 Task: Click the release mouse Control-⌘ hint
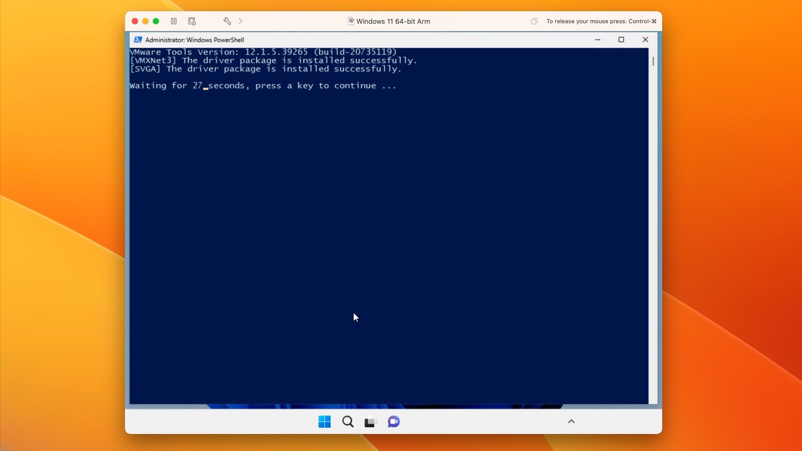(x=601, y=21)
